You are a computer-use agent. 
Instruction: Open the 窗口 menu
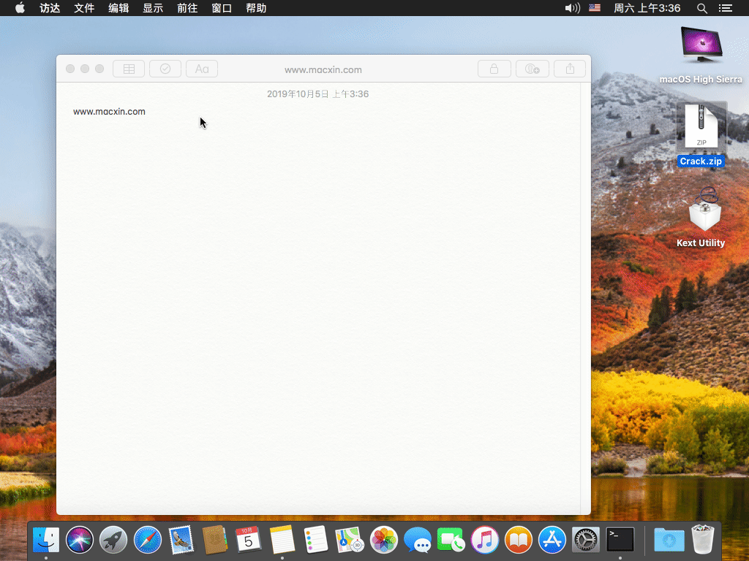(x=222, y=8)
